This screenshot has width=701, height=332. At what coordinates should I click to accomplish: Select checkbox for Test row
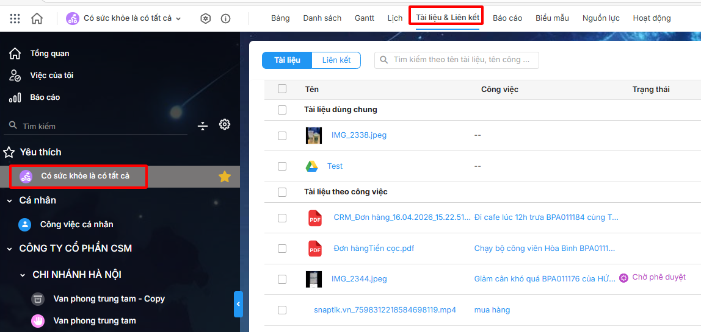(282, 166)
